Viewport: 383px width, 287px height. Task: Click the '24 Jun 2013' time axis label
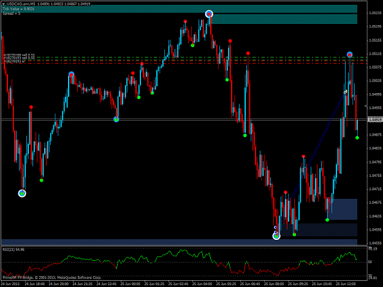coord(10,284)
